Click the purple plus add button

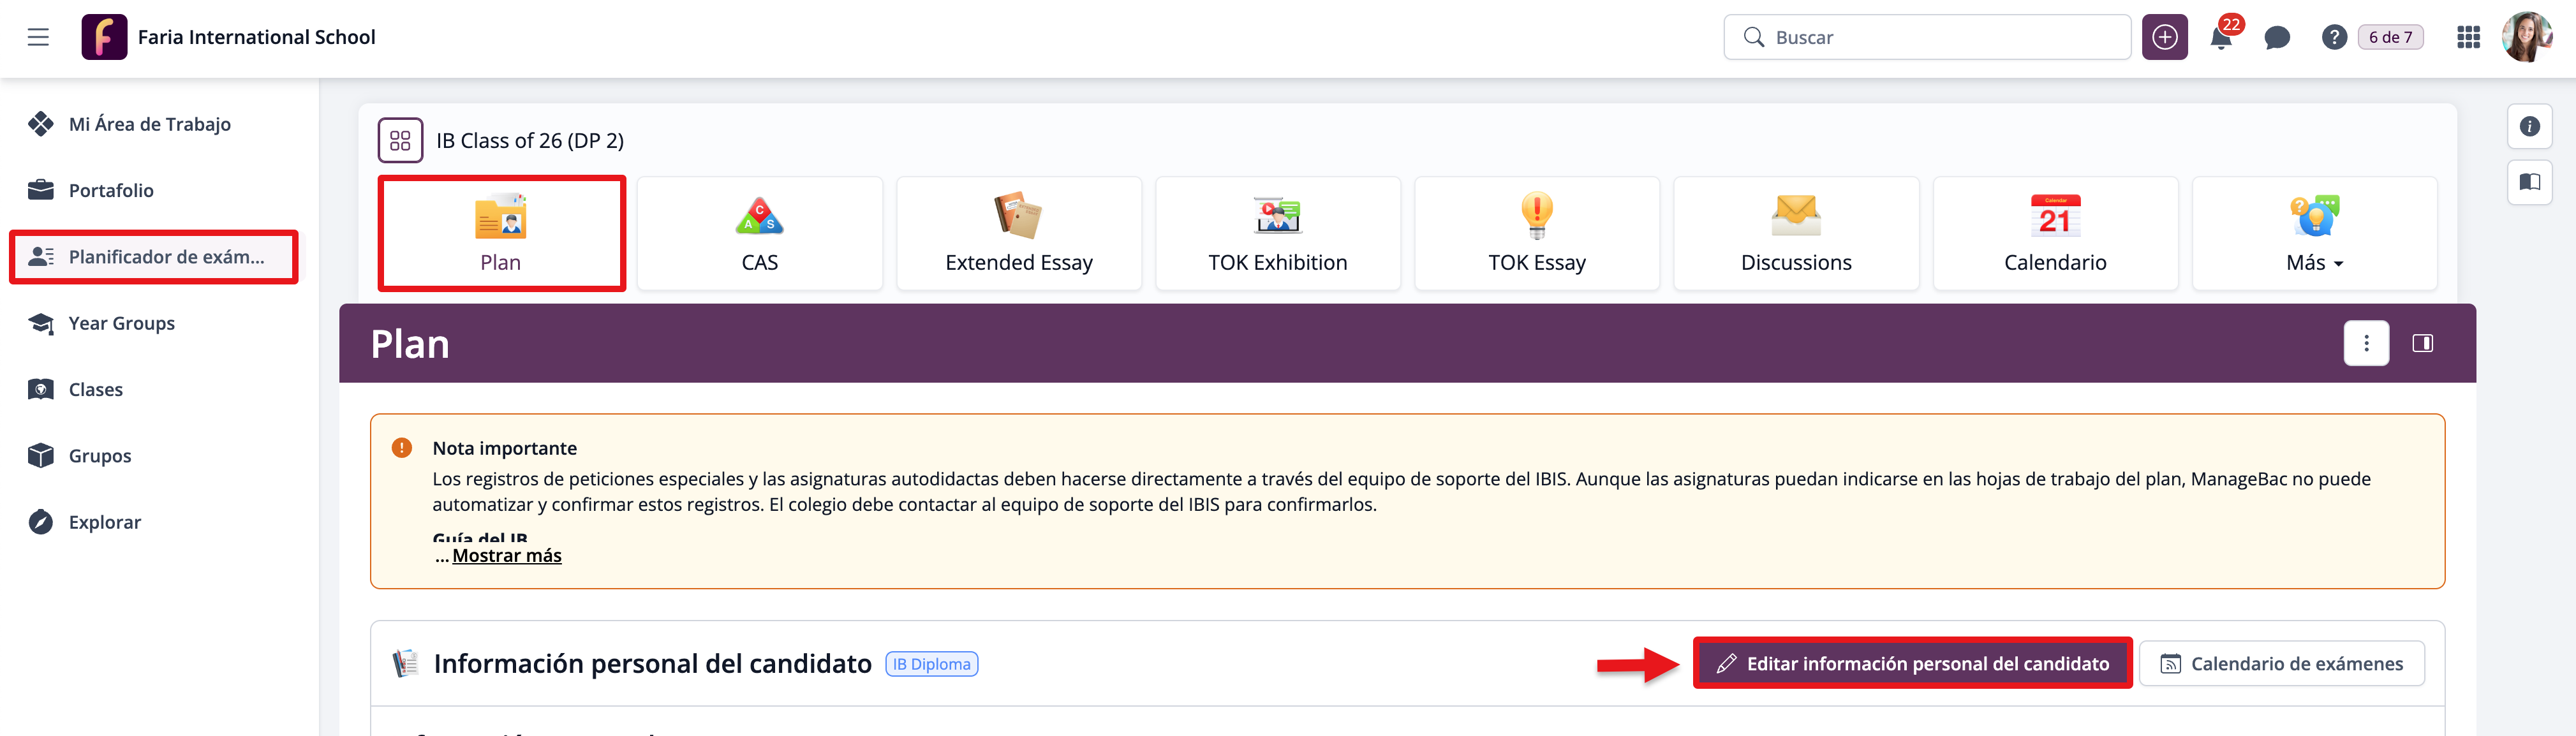click(x=2164, y=38)
